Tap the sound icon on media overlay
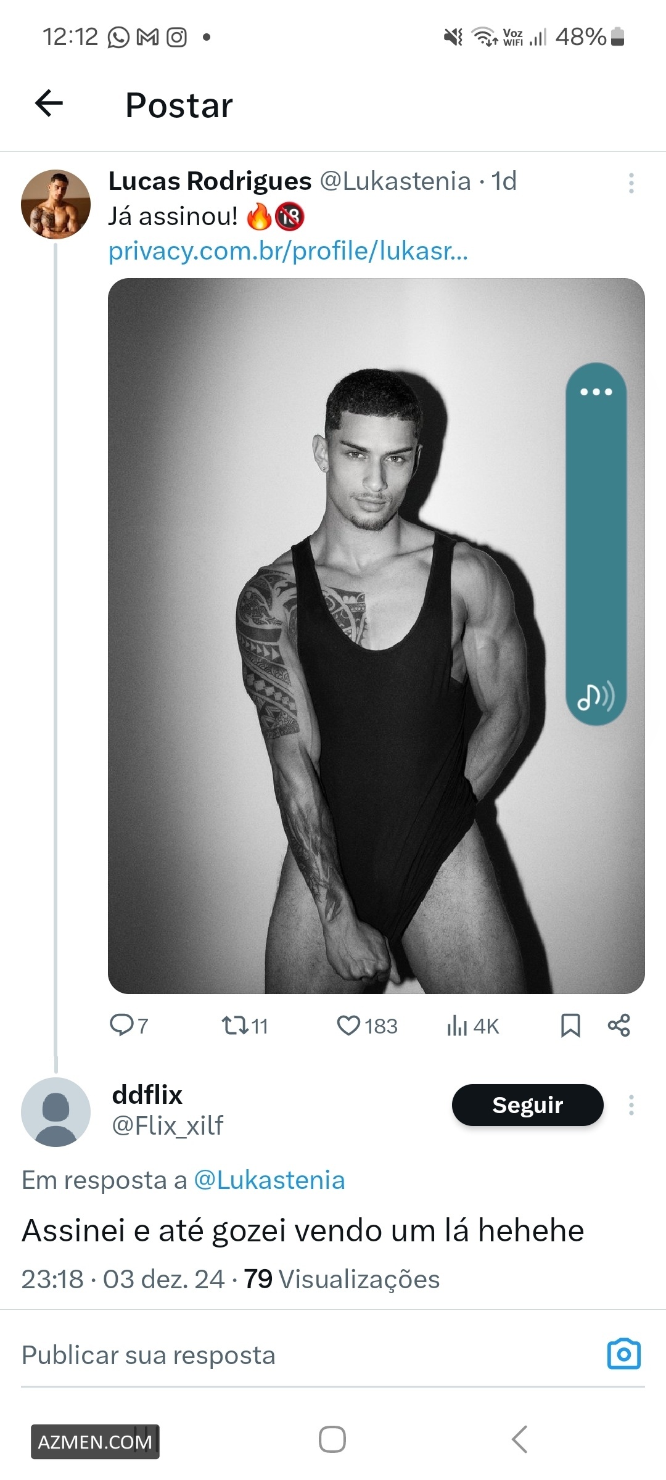This screenshot has width=666, height=1480. (x=595, y=697)
